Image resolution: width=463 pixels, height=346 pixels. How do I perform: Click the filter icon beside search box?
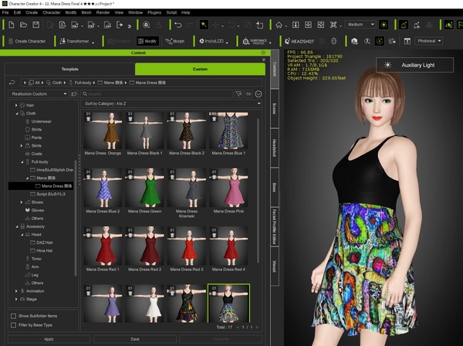click(238, 94)
